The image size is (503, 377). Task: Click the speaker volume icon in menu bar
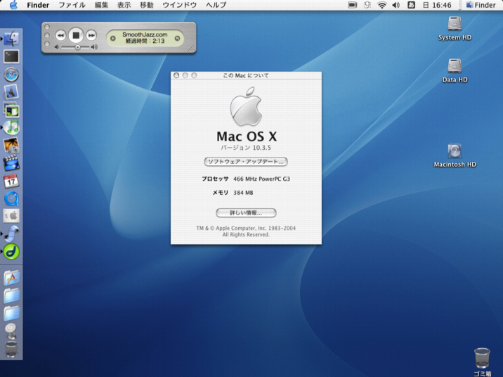coord(396,5)
